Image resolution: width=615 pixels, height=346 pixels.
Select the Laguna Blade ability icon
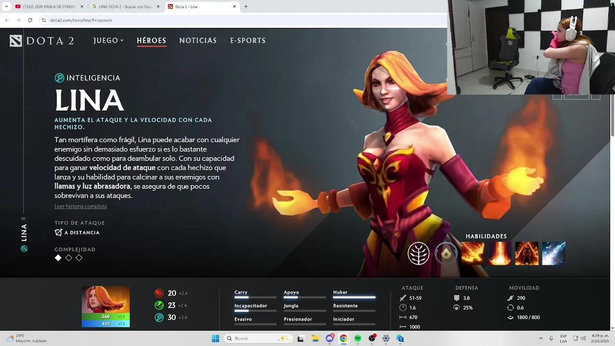click(x=553, y=253)
